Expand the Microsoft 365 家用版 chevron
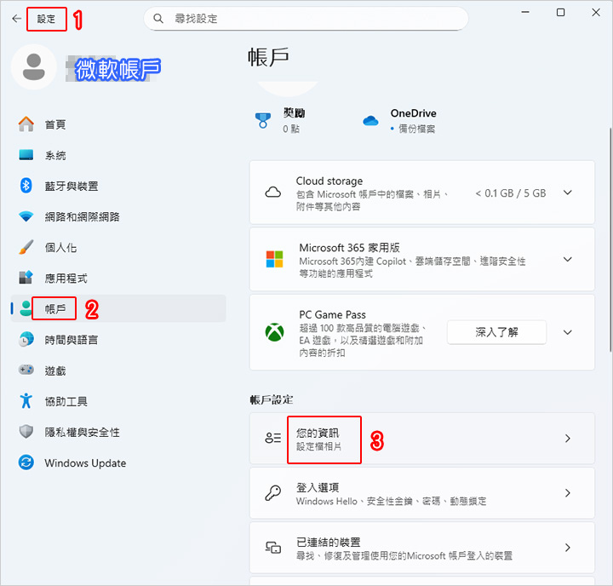Image resolution: width=613 pixels, height=586 pixels. click(567, 259)
